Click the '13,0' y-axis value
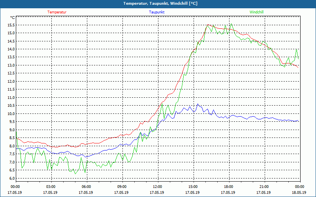This screenshot has height=197, width=316. click(11, 65)
